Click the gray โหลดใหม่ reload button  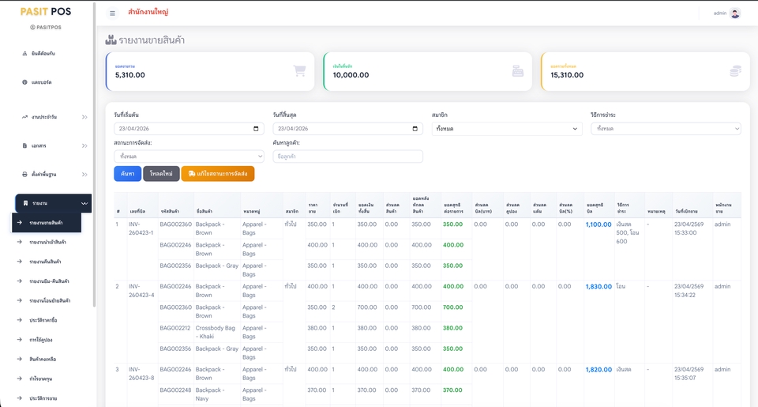[161, 174]
